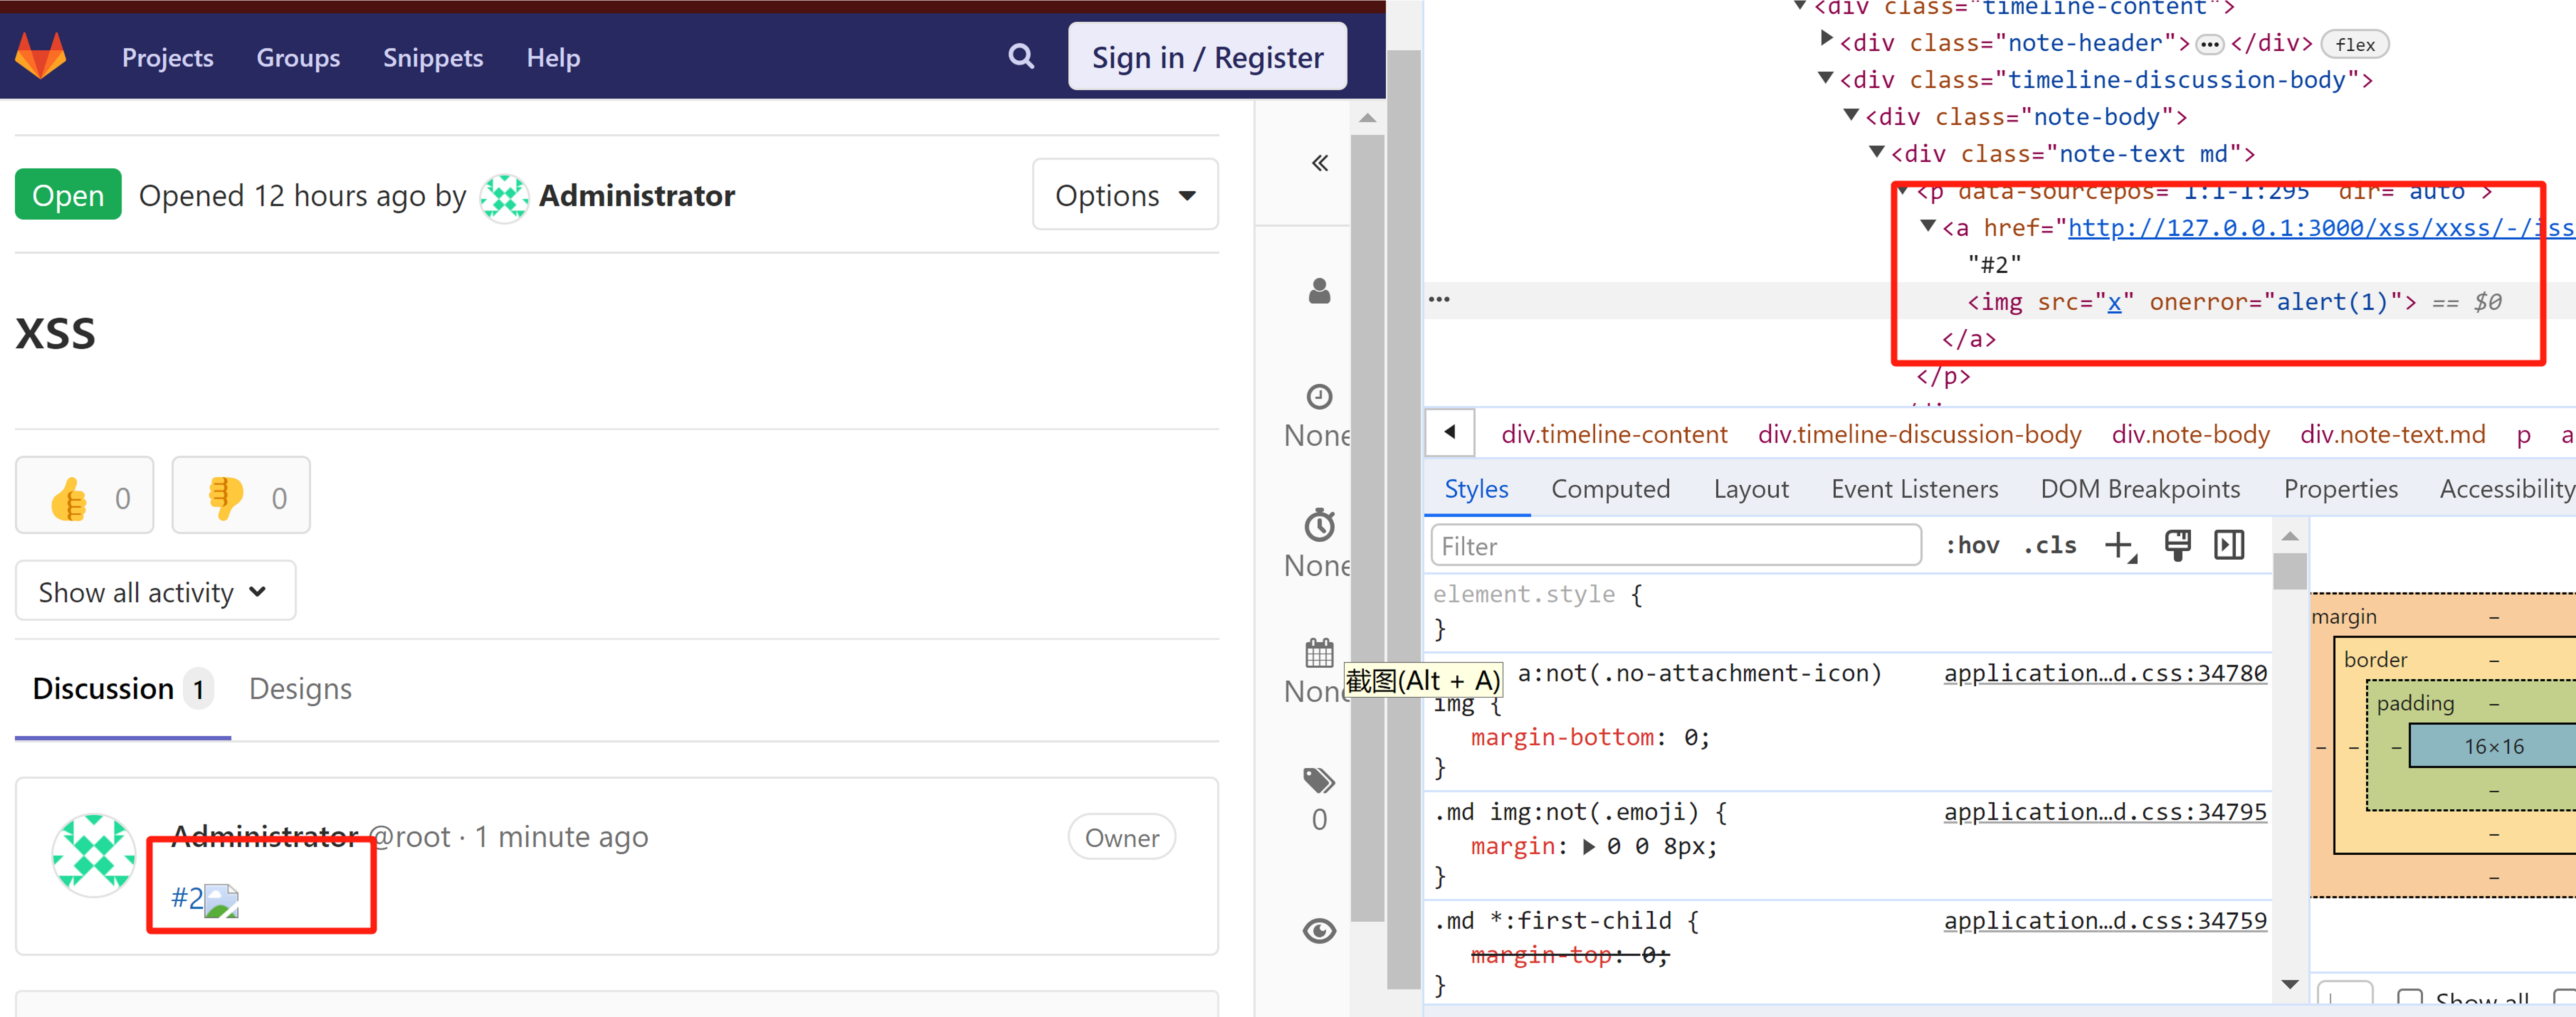This screenshot has height=1017, width=2576.
Task: Open application css:34780 source link
Action: click(2105, 673)
